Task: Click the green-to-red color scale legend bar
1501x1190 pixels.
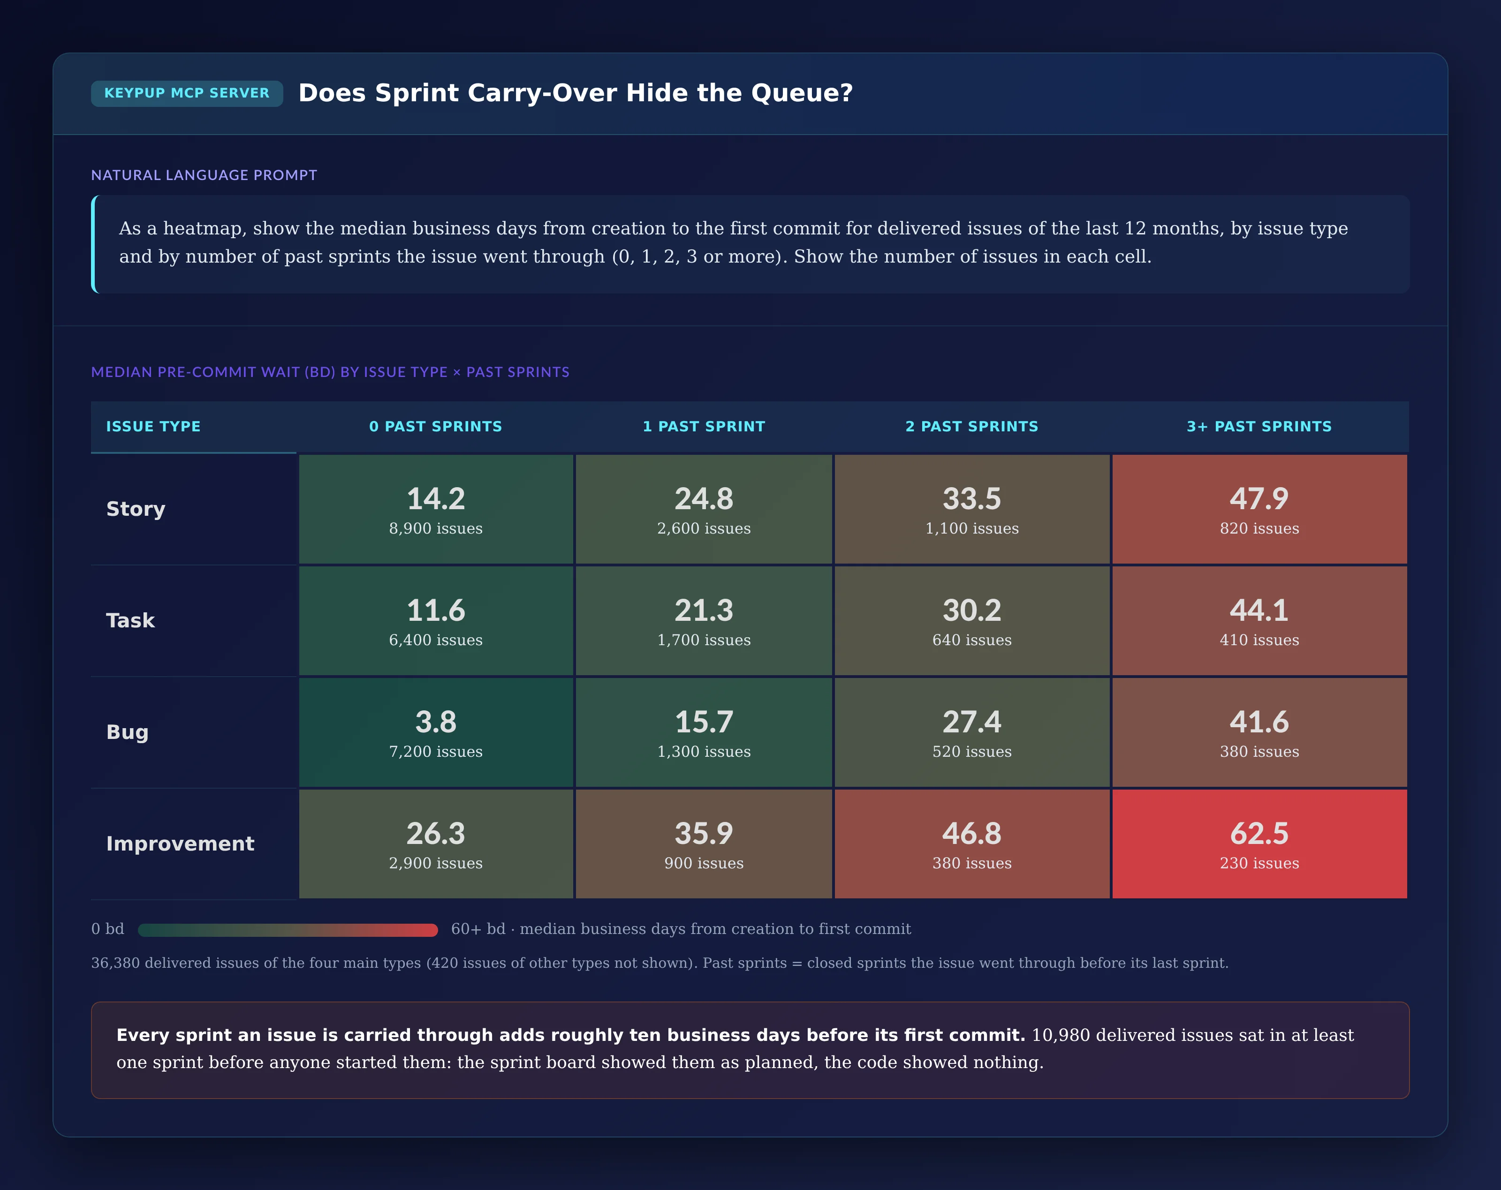Action: point(288,930)
